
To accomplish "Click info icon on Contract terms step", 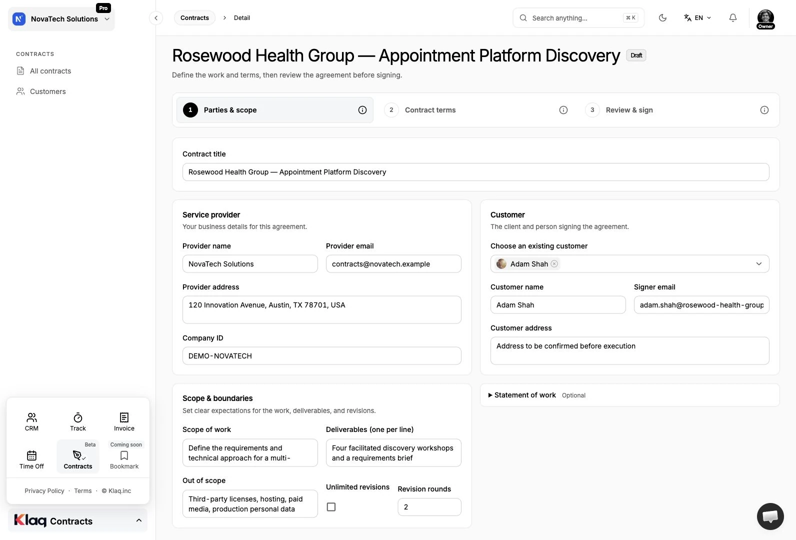I will tap(563, 110).
